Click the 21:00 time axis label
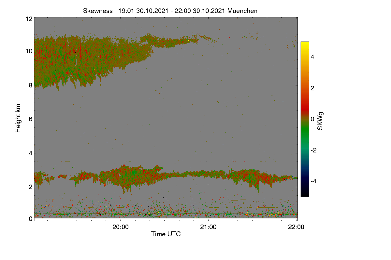This screenshot has width=391, height=260. click(208, 227)
